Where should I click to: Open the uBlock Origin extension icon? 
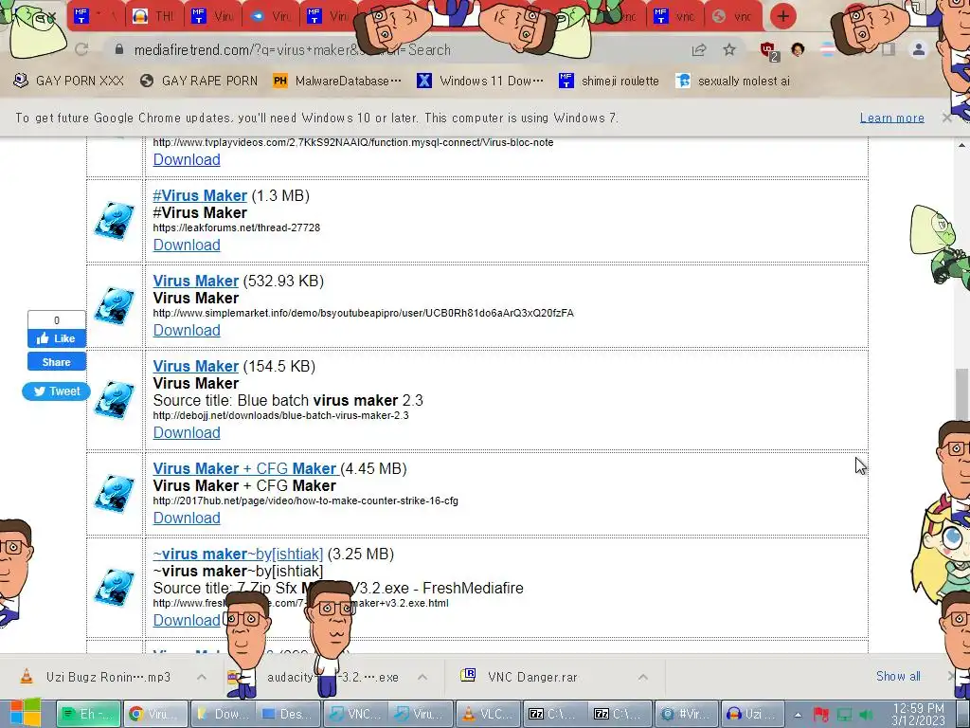point(769,51)
